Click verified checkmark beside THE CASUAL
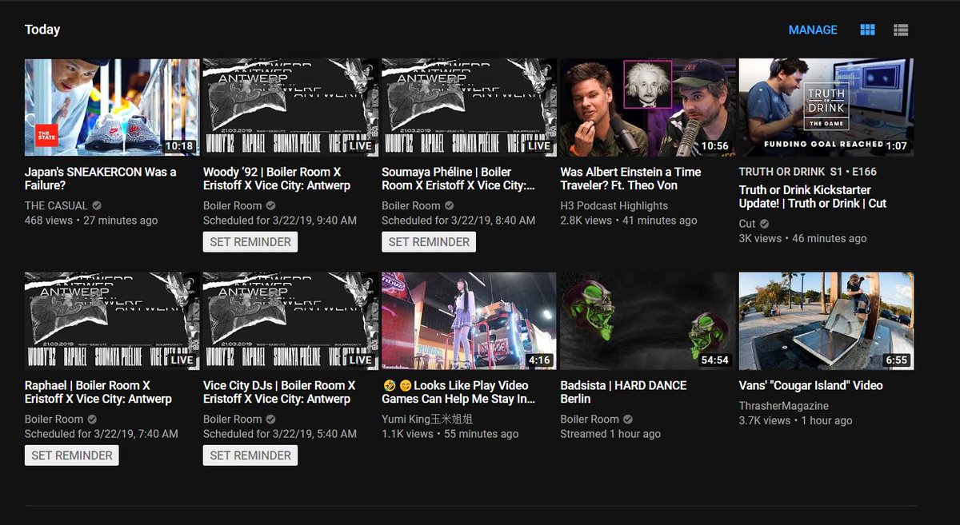Viewport: 960px width, 525px height. coord(97,205)
